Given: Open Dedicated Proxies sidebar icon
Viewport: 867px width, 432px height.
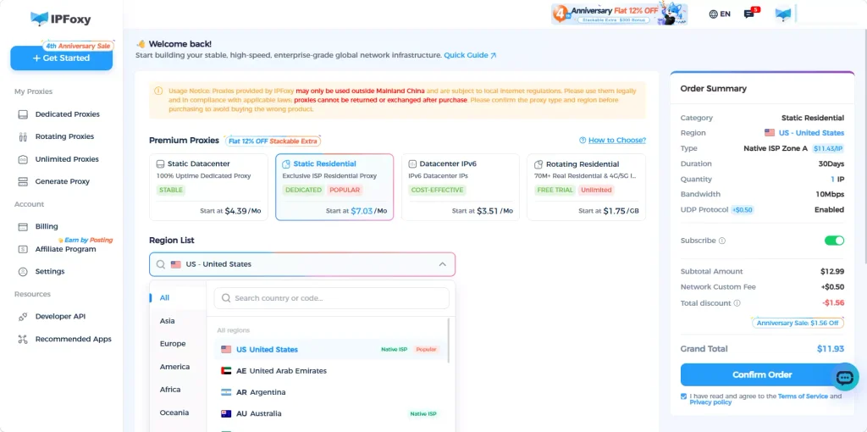Looking at the screenshot, I should coord(23,114).
